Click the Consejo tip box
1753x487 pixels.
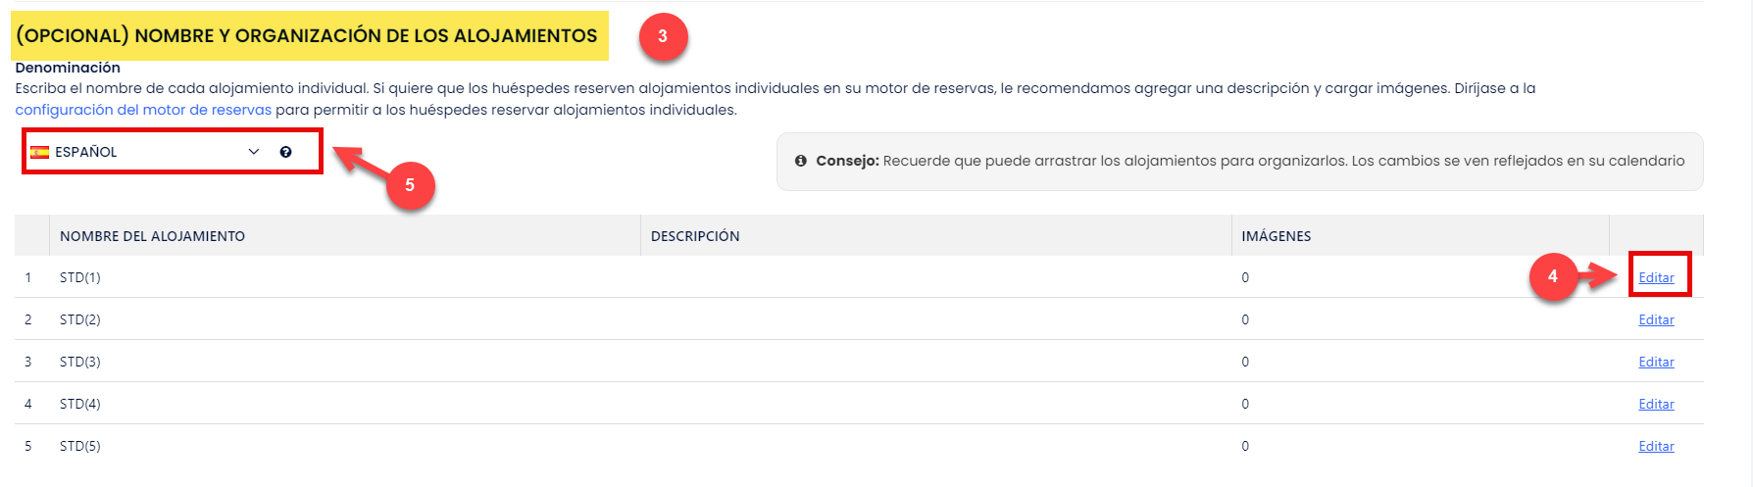tap(1239, 162)
